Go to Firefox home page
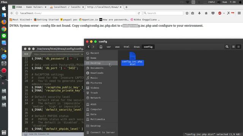 [x=206, y=13]
